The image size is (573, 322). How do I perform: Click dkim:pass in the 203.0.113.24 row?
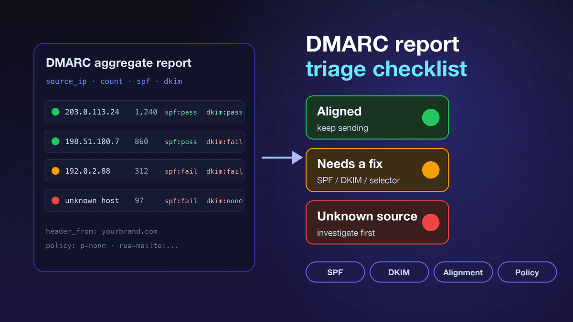coord(224,113)
